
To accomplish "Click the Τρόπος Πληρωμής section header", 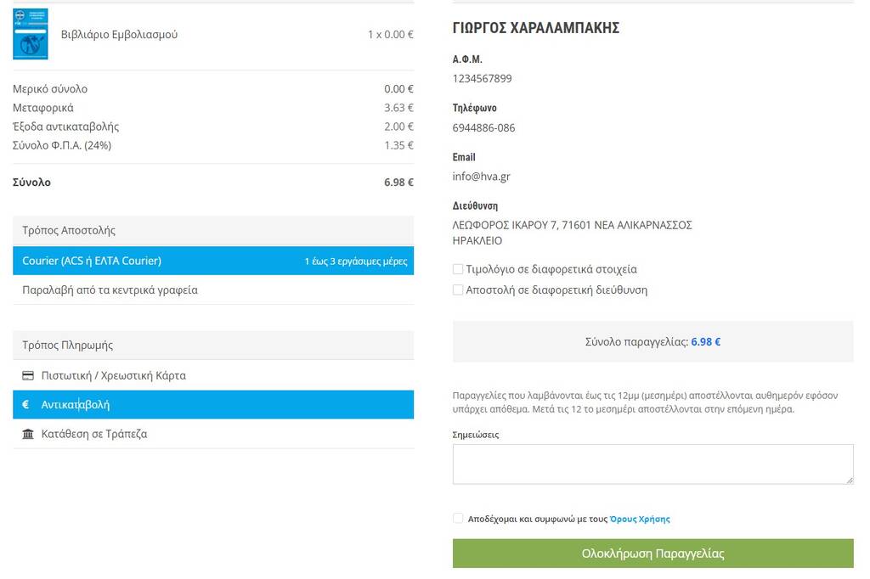I will tap(67, 345).
